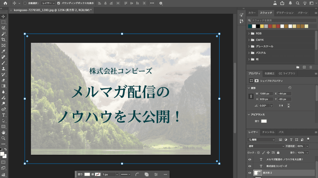
Task: Click the Home icon in options bar
Action: (x=5, y=3)
